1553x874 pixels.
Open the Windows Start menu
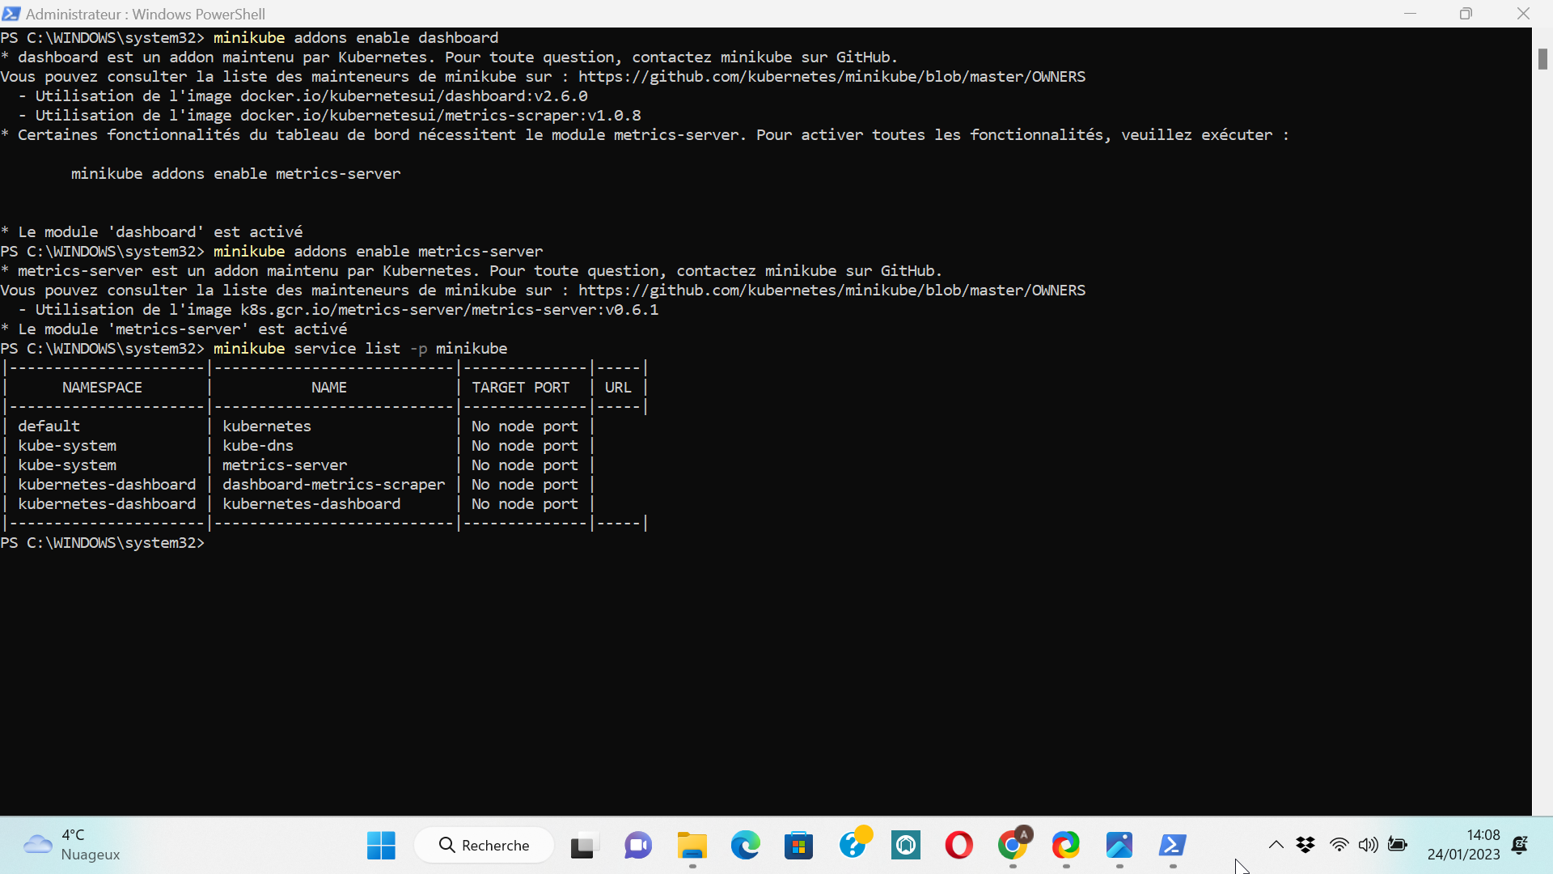tap(381, 846)
